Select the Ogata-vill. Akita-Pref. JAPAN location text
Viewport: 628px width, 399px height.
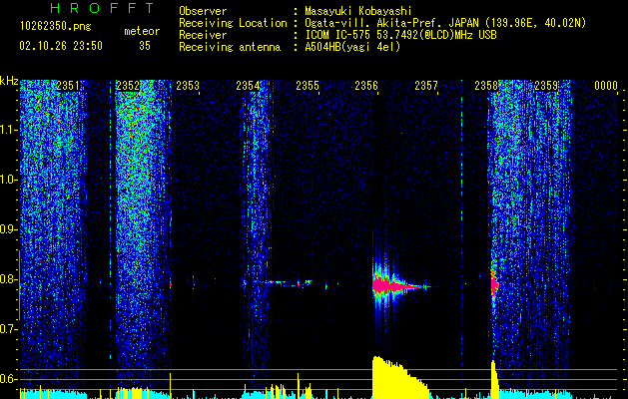445,23
